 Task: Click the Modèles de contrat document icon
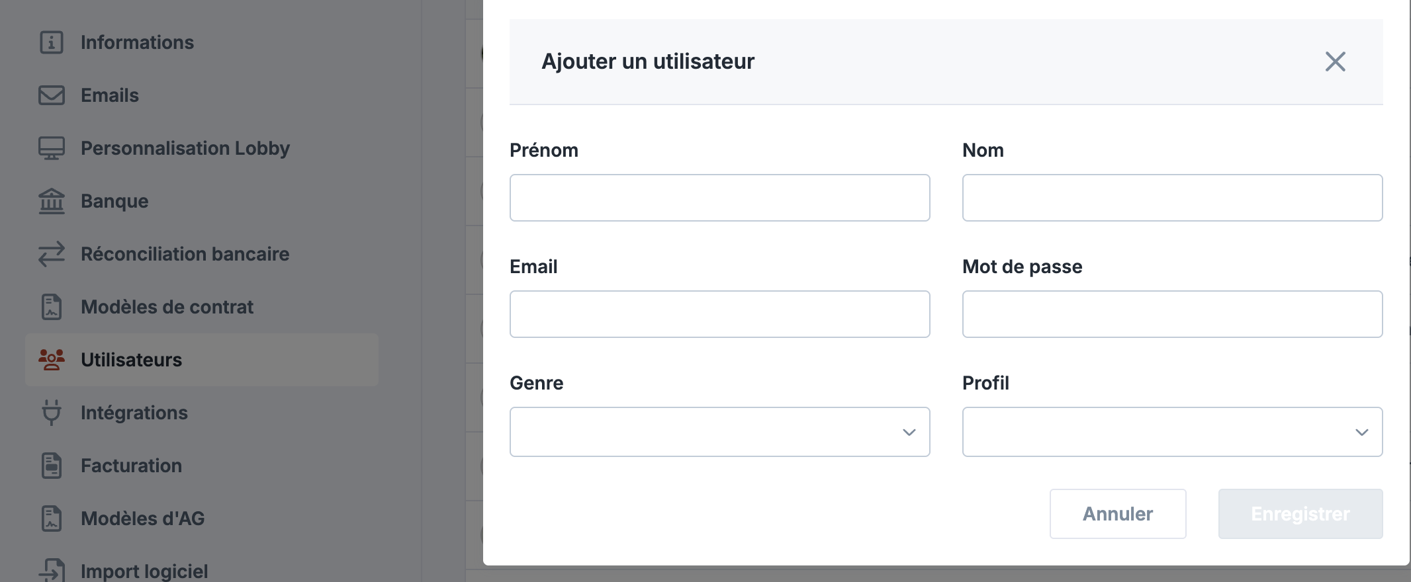52,307
